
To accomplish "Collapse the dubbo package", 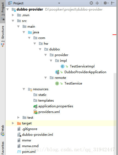I will coord(40,49).
